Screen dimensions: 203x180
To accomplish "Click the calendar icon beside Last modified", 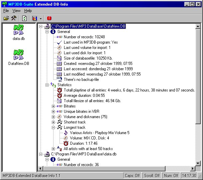I will coord(59,74).
